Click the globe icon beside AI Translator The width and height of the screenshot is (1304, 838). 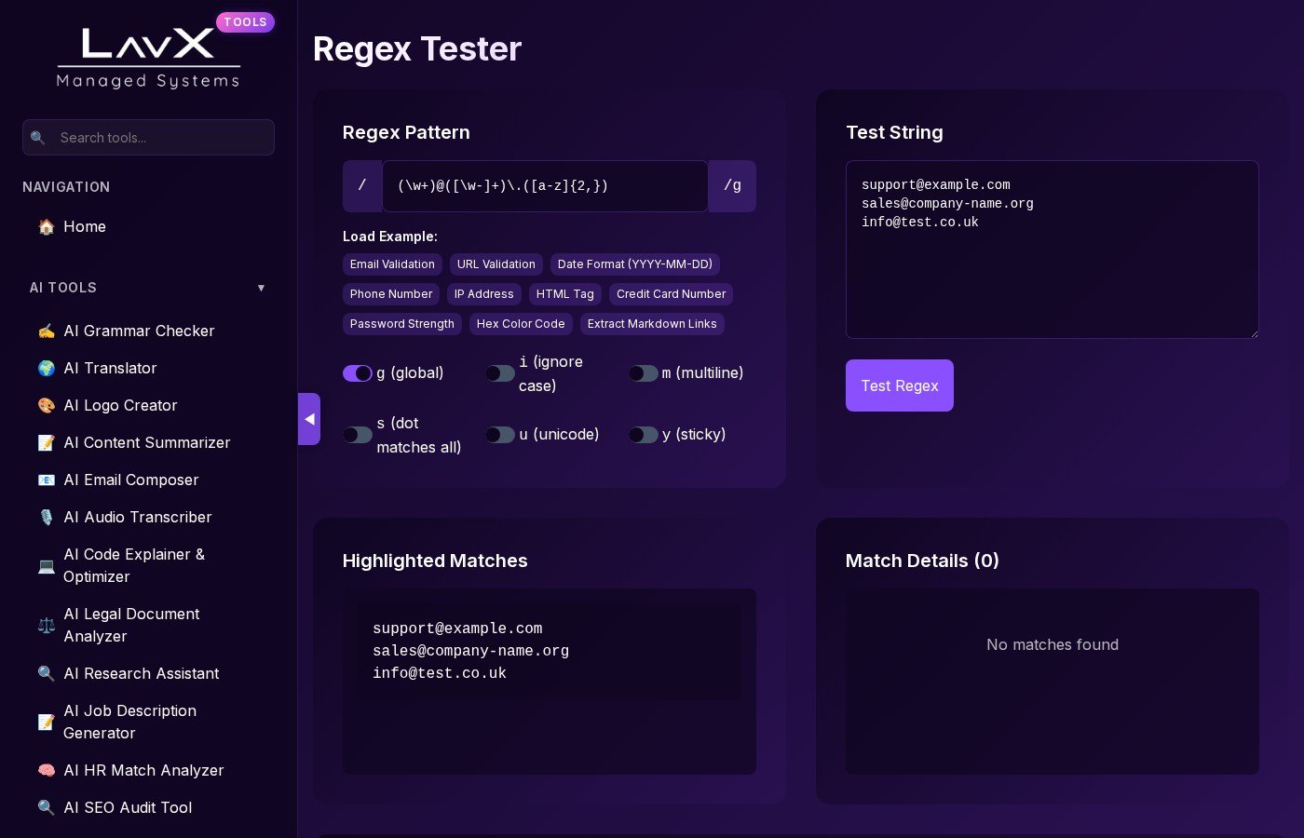[x=46, y=368]
